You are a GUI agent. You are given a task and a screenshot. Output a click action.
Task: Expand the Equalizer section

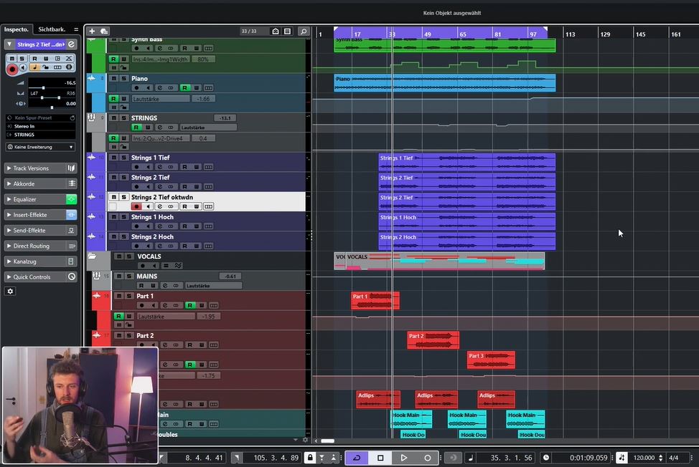click(x=9, y=199)
